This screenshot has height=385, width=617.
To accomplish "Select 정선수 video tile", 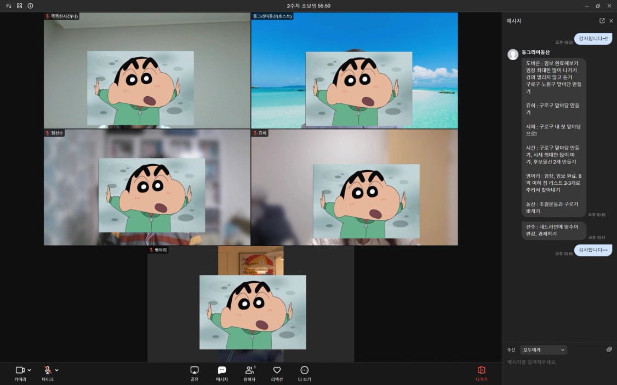I will point(147,188).
